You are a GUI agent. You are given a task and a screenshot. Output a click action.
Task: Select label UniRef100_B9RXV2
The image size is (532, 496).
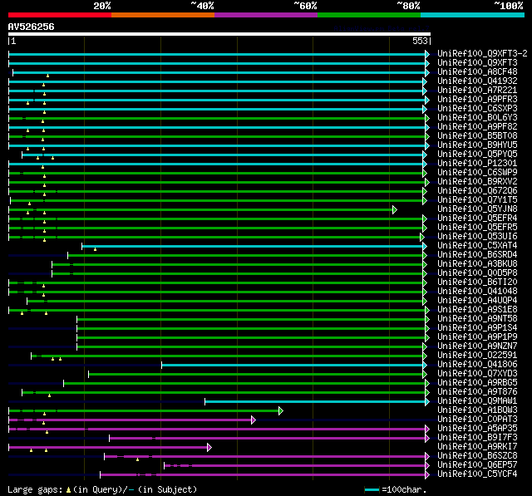[x=477, y=182]
